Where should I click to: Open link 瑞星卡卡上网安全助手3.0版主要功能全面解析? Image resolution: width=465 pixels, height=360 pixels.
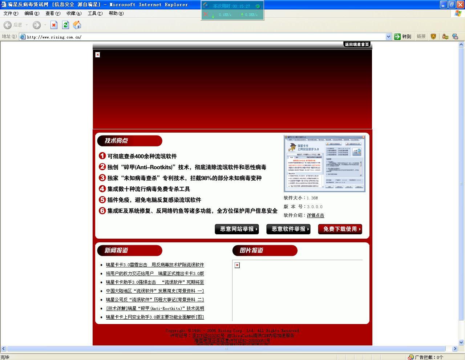click(155, 317)
